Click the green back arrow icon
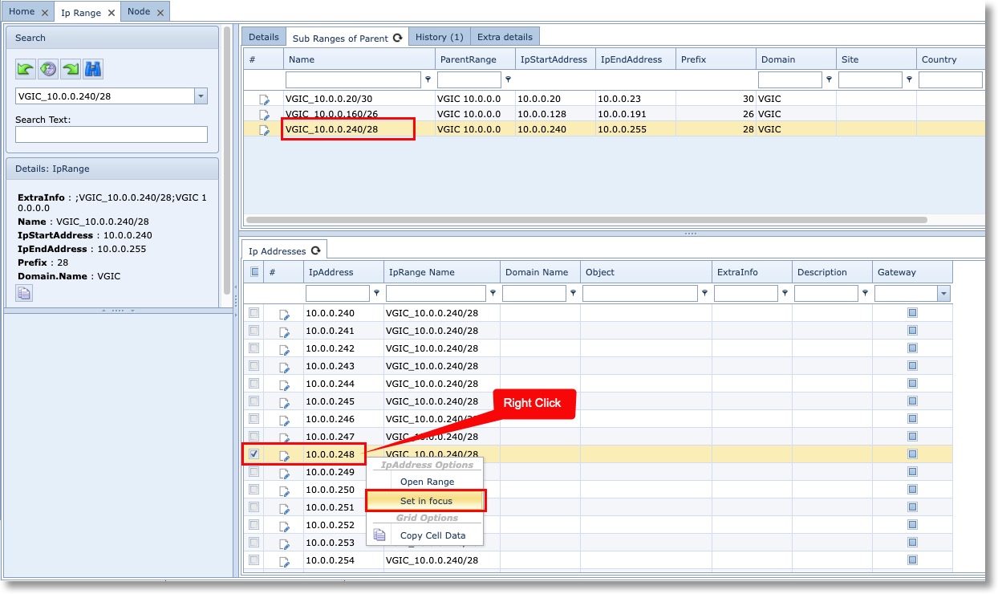Screen dimensions: 998x594 tap(26, 69)
